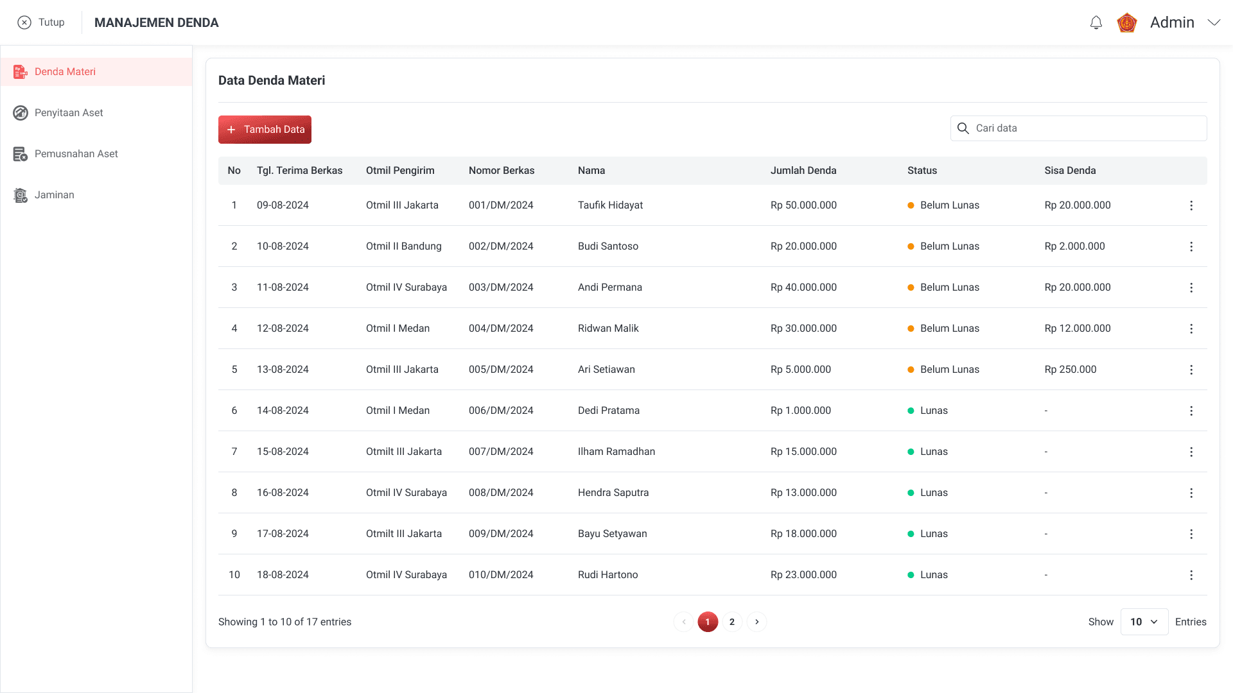
Task: Click the Pemusnahan Aset sidebar icon
Action: coord(21,154)
